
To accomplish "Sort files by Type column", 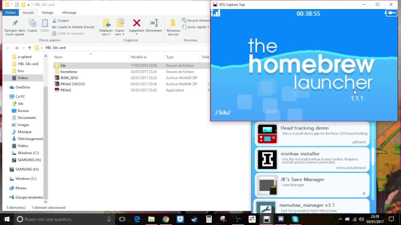I will tap(182, 57).
